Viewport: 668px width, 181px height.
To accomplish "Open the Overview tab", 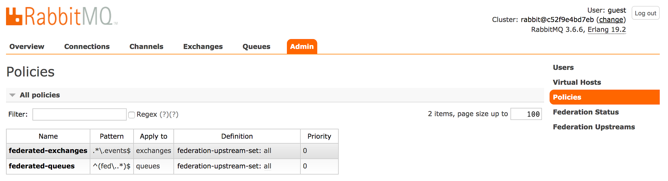I will click(27, 47).
